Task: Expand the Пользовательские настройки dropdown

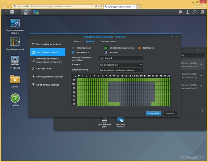Action: 121,58
